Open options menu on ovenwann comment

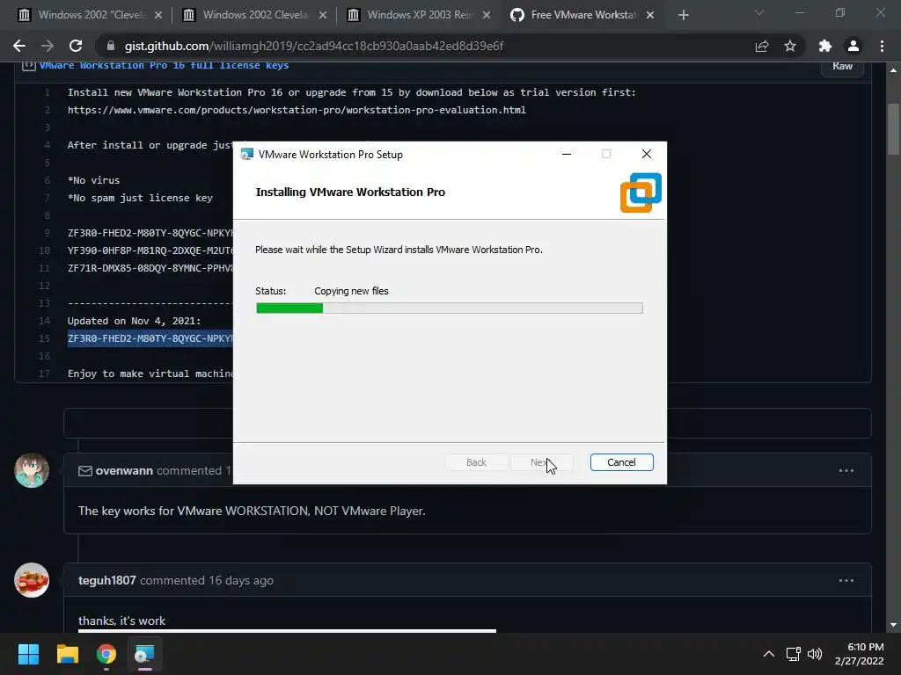pyautogui.click(x=846, y=471)
